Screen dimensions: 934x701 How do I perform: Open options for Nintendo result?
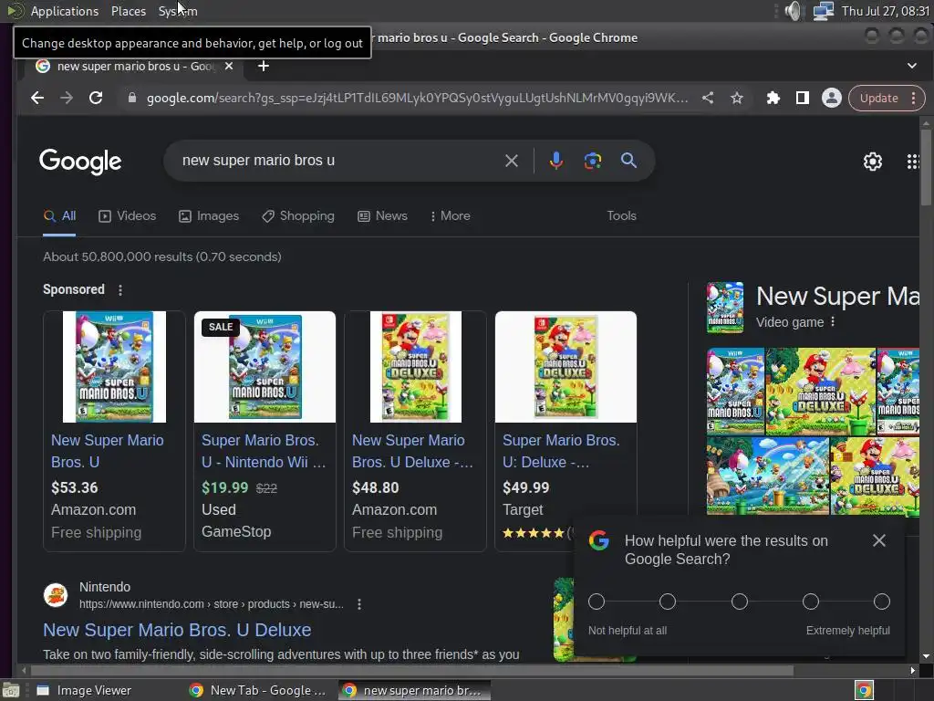(x=359, y=604)
